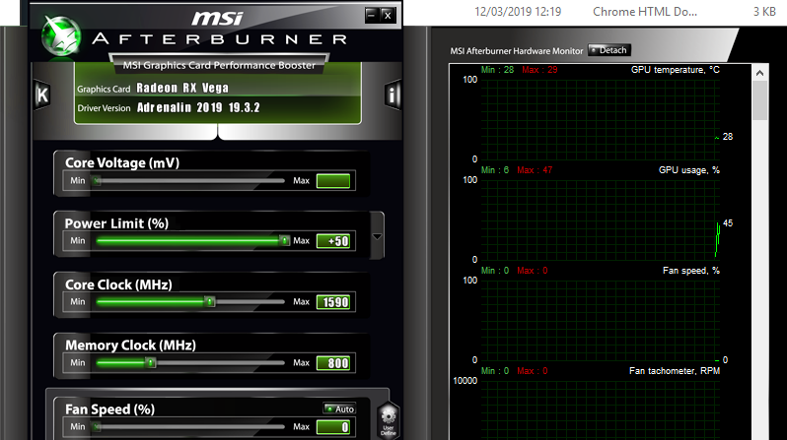Click the GPU usage graph
Viewport: 787px width, 440px height.
click(x=601, y=220)
